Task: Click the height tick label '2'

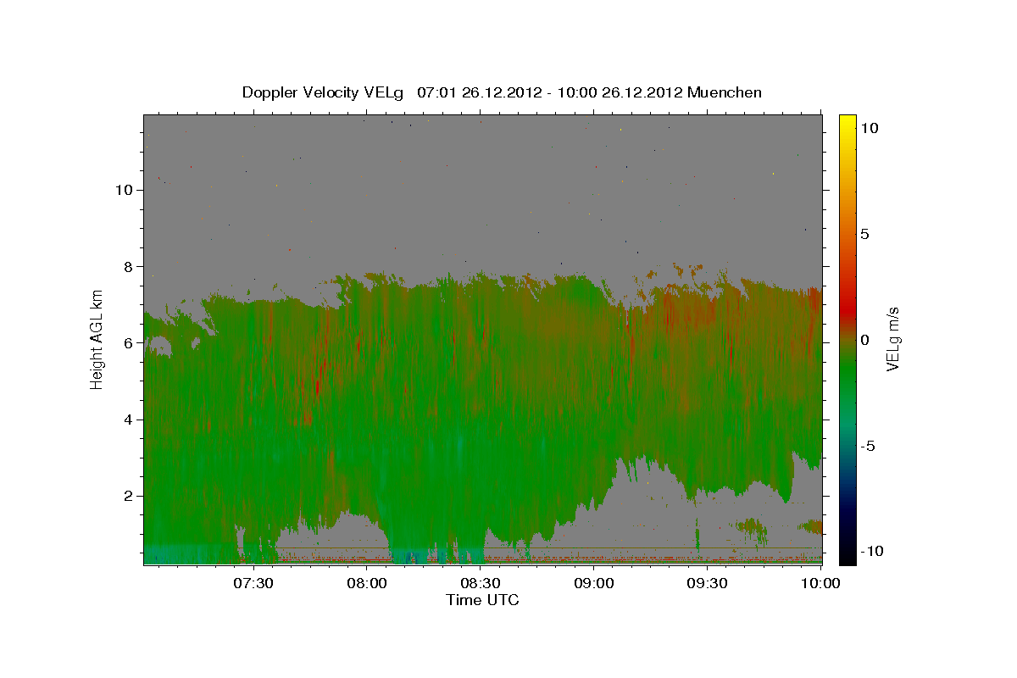Action: tap(129, 496)
